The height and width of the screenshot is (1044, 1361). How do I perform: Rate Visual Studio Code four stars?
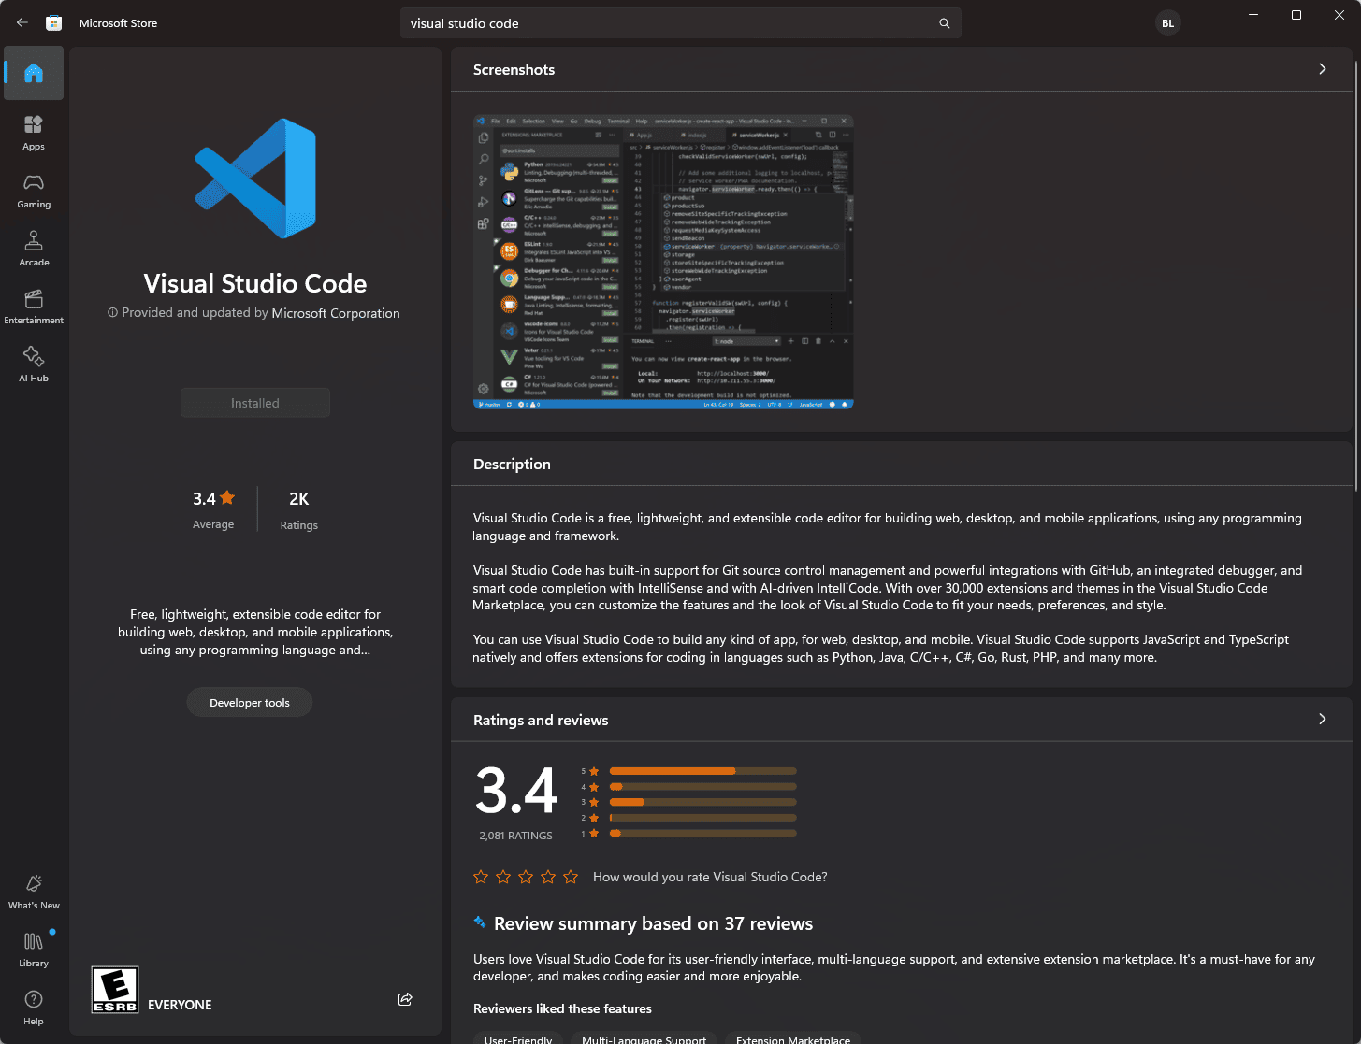548,877
